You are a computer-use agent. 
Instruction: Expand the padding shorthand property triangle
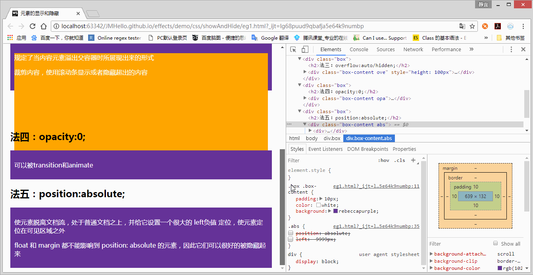(321, 198)
